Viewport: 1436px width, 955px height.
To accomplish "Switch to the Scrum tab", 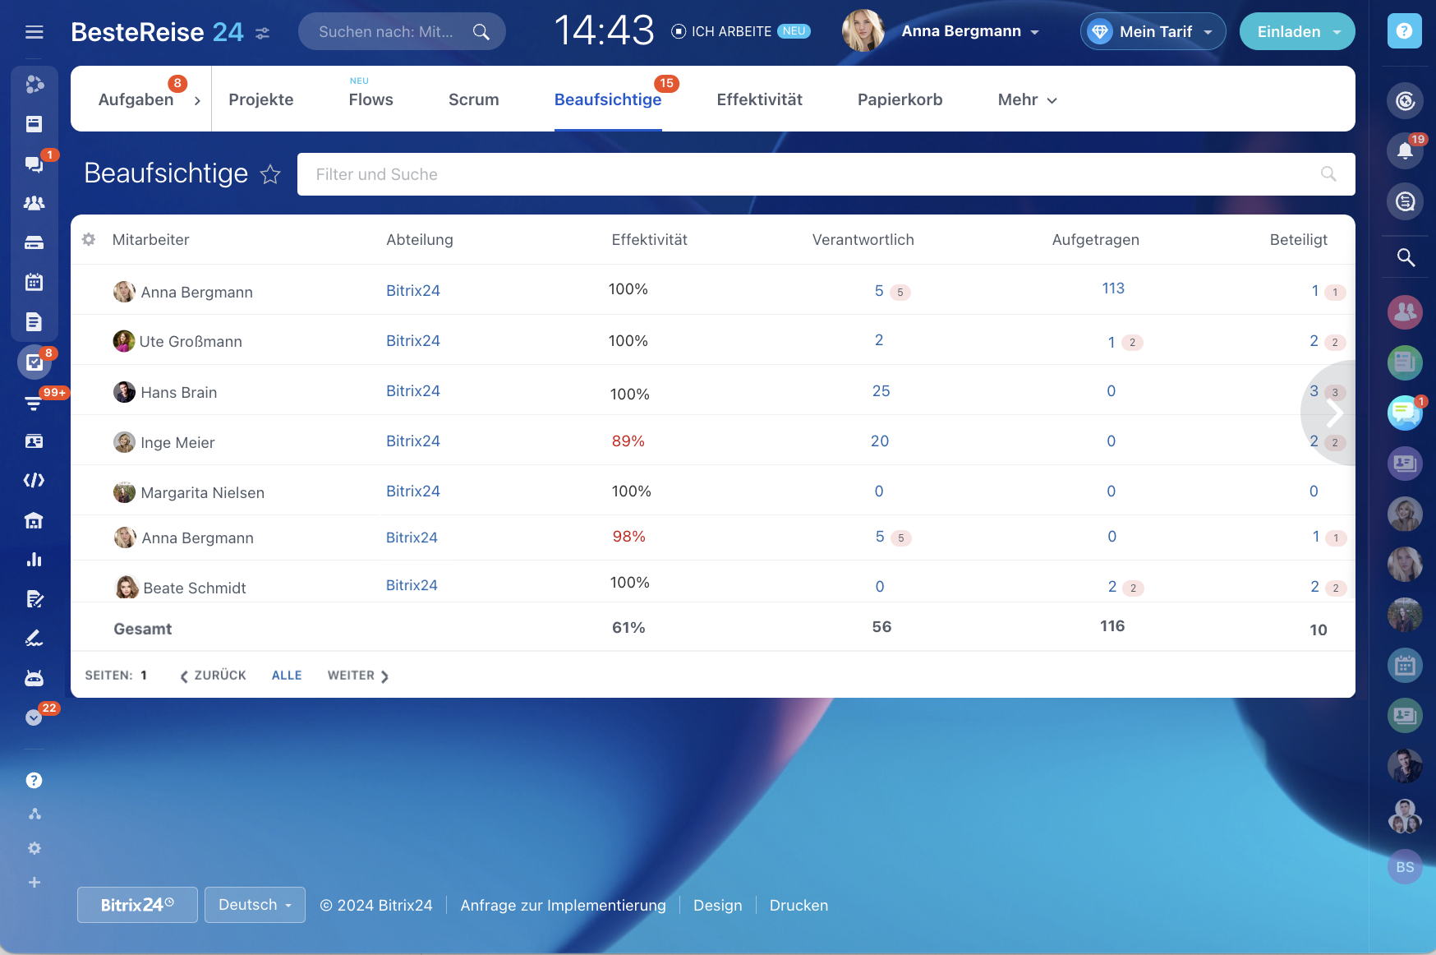I will [x=473, y=99].
